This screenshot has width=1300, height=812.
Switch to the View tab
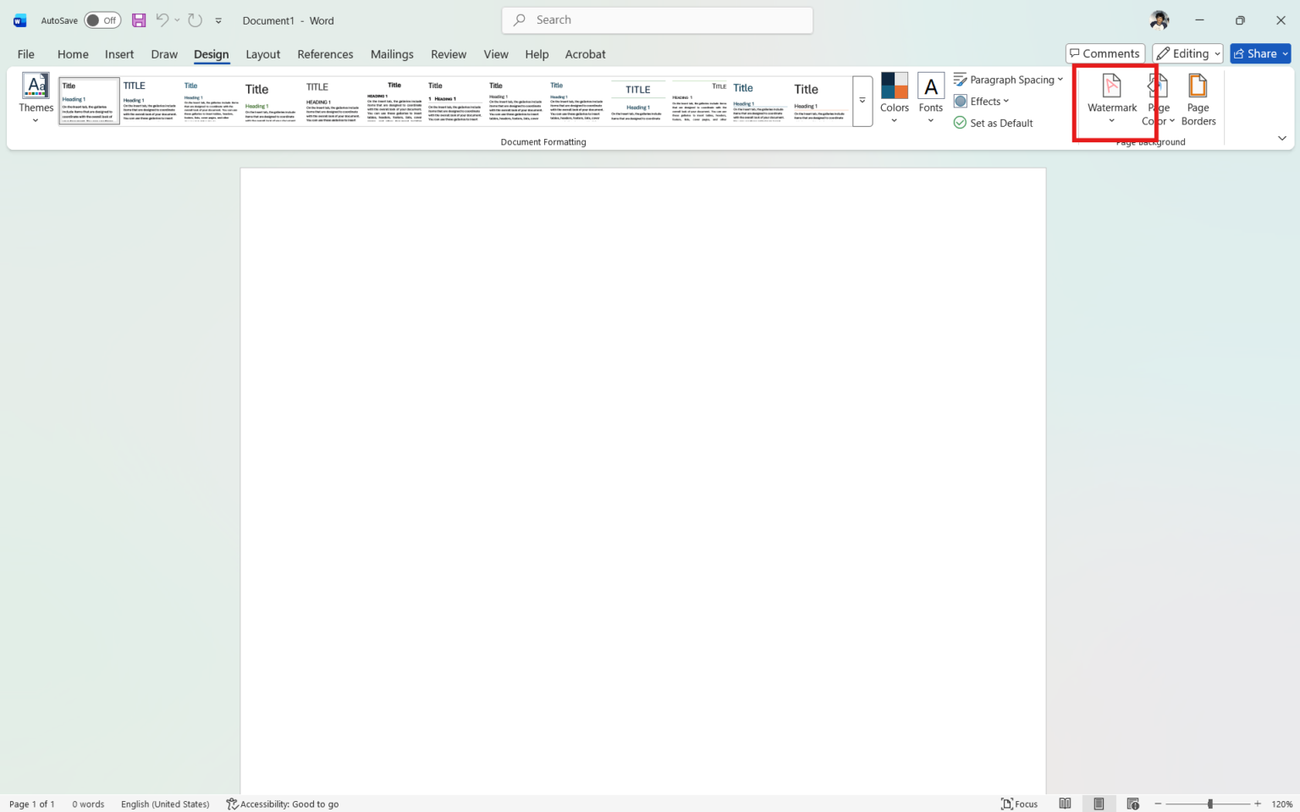(496, 54)
